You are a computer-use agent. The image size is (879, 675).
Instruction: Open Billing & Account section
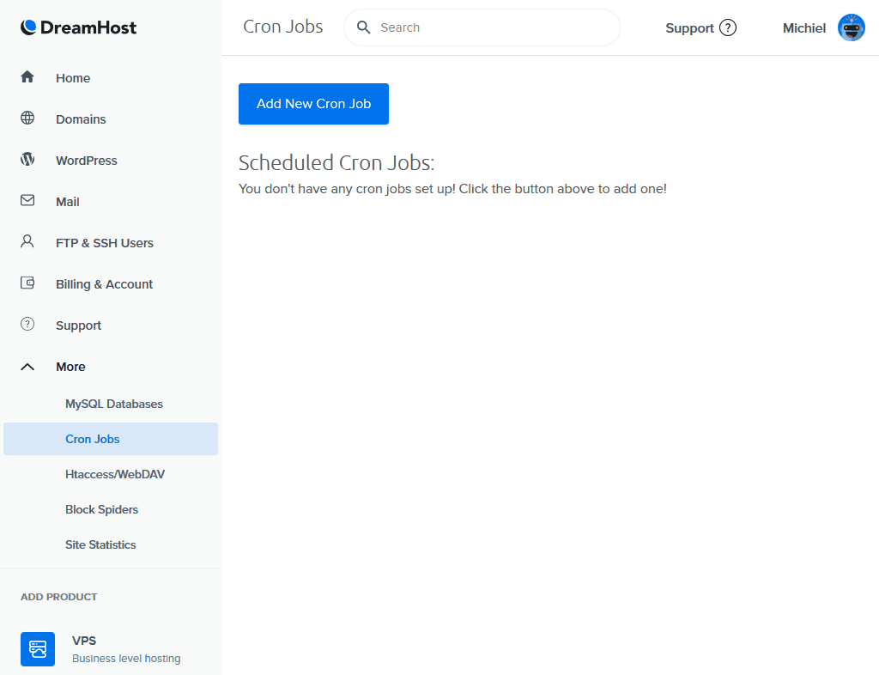104,284
